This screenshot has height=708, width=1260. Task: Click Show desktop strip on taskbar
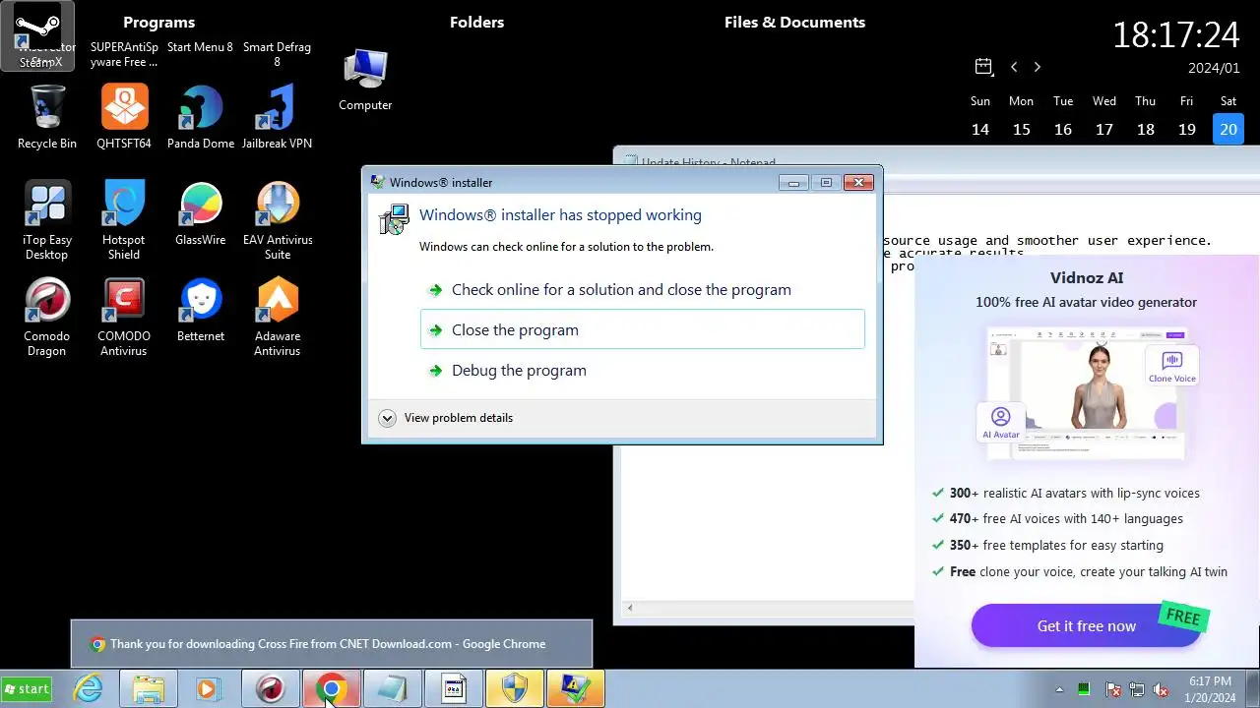point(1252,689)
